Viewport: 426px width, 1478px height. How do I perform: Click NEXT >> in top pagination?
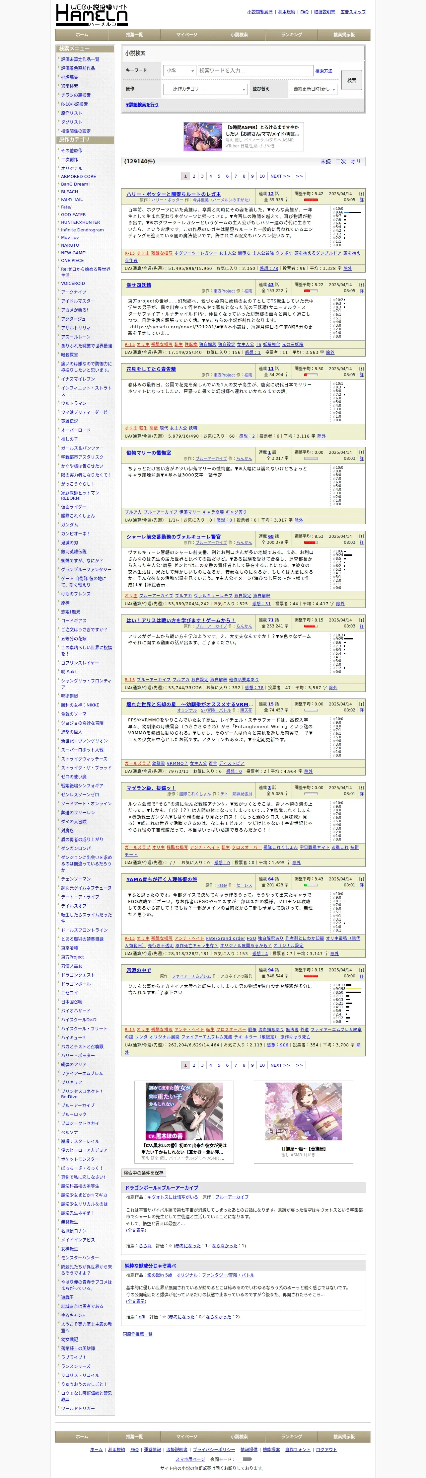point(280,176)
